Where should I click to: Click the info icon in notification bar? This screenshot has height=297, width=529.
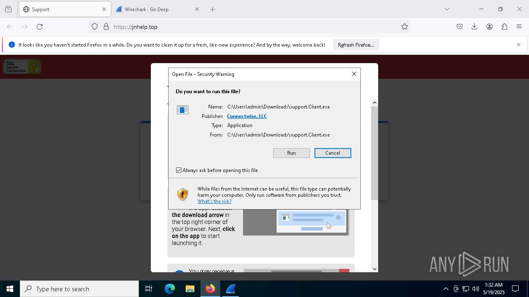click(x=12, y=45)
